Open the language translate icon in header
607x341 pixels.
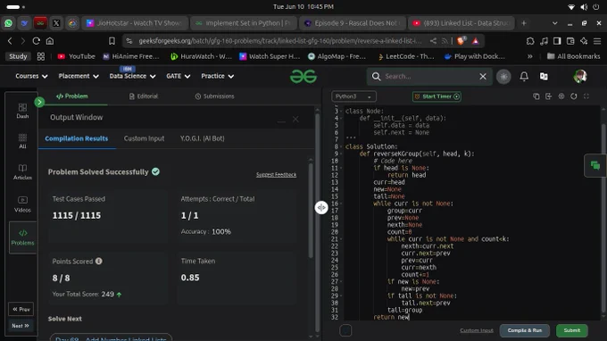pyautogui.click(x=544, y=76)
